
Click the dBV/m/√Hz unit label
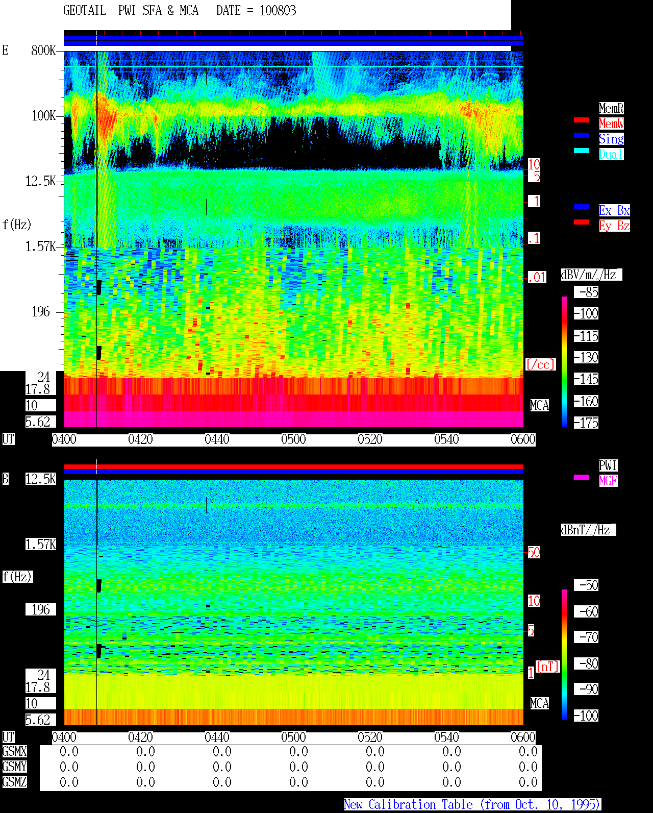click(x=591, y=275)
